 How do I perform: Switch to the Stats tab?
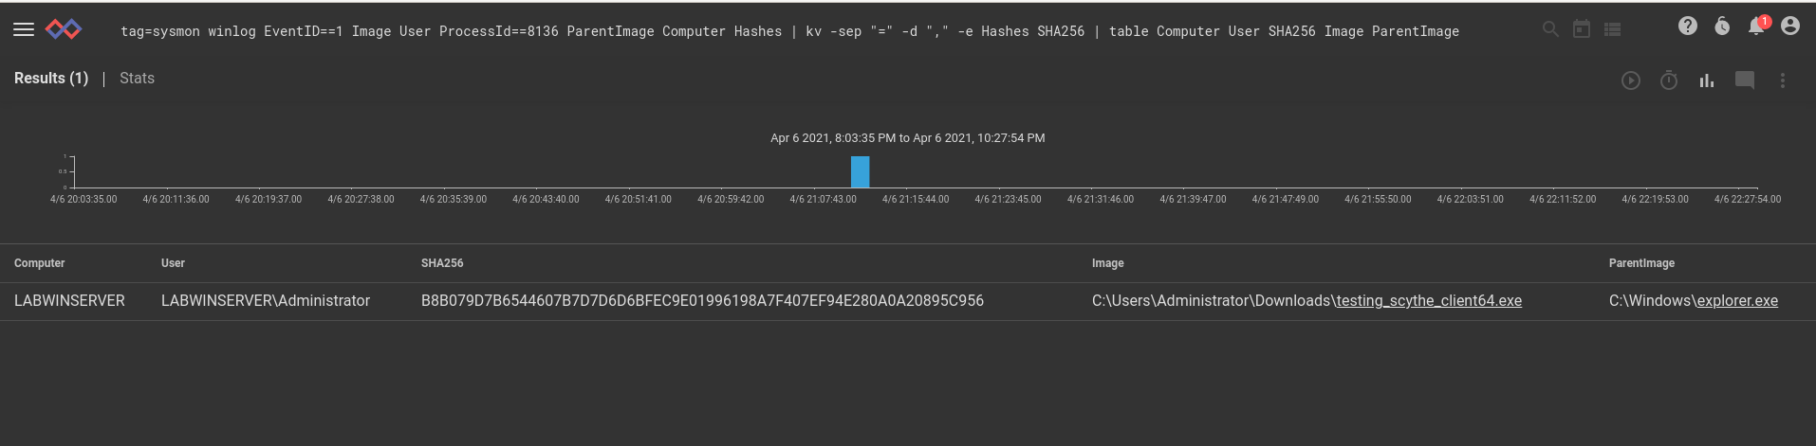click(137, 79)
